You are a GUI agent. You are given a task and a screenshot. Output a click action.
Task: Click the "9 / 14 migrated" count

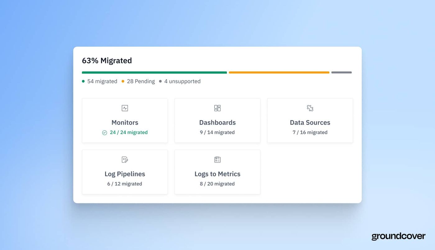click(217, 132)
